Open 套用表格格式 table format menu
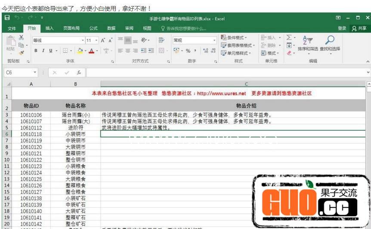 pos(238,45)
